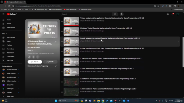Click the page vertical scrollbar

click(x=183, y=52)
